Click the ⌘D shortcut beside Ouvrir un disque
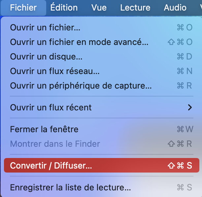202x197 pixels. [185, 57]
